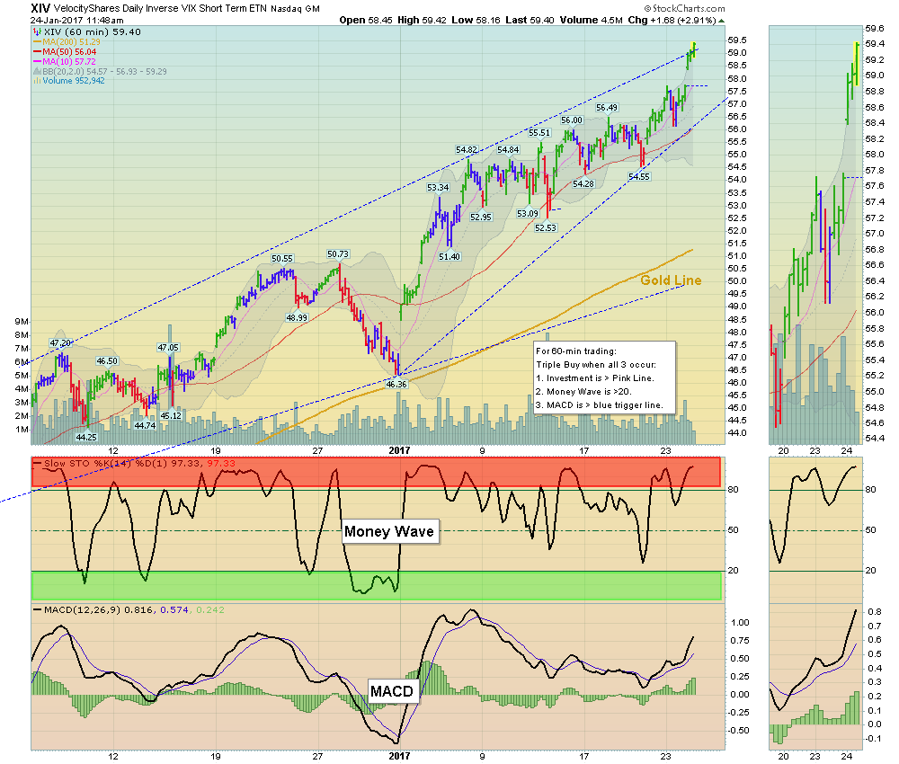Click the candlestick legend icon before XIV (60 min)
This screenshot has height=764, width=899.
(x=37, y=32)
